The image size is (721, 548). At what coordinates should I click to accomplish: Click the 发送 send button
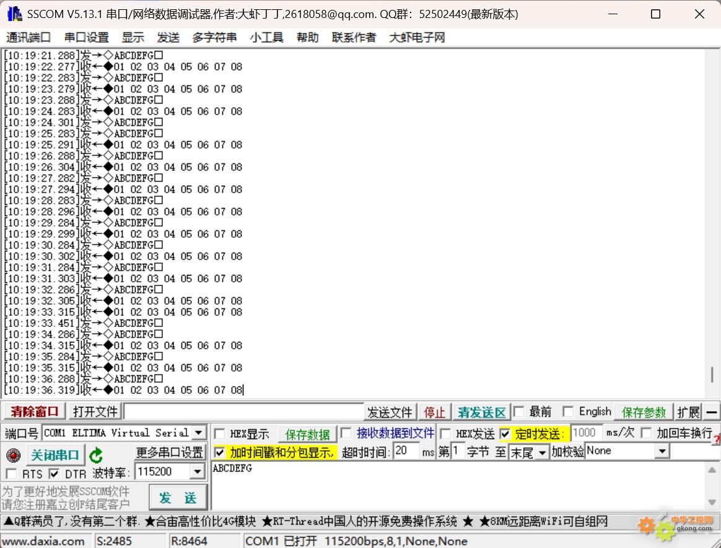[x=178, y=498]
